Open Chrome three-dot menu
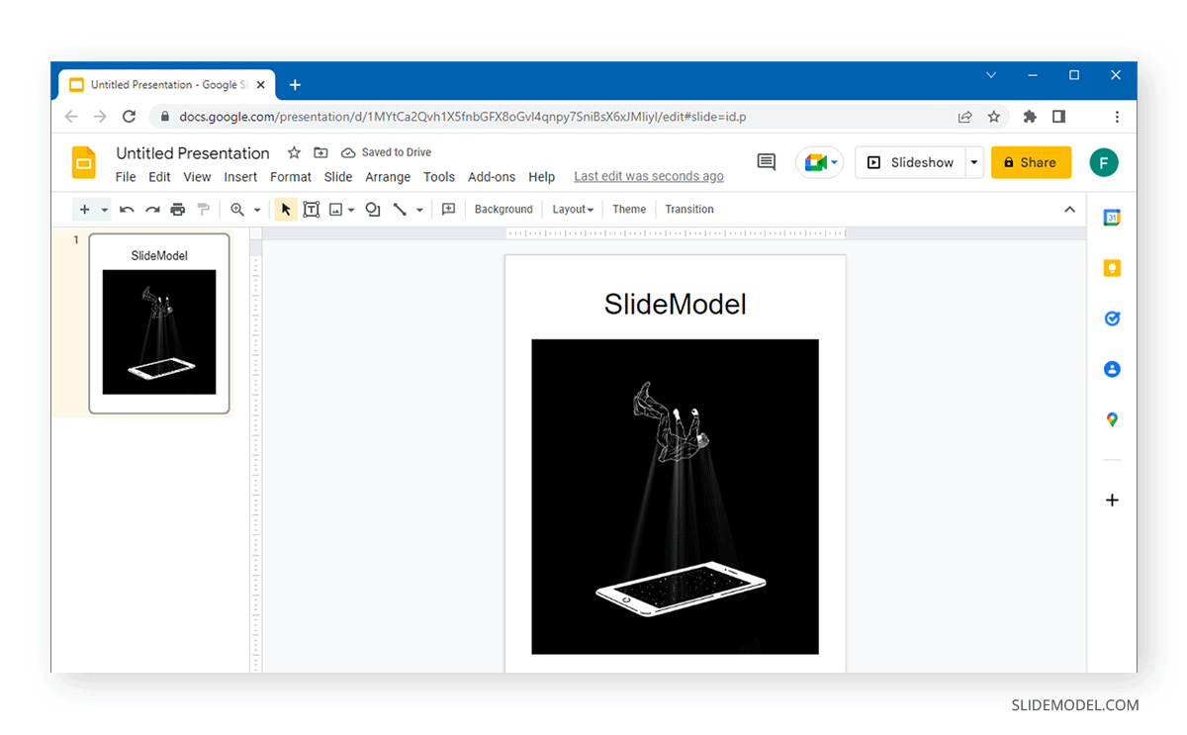Image resolution: width=1187 pixels, height=735 pixels. coord(1117,117)
